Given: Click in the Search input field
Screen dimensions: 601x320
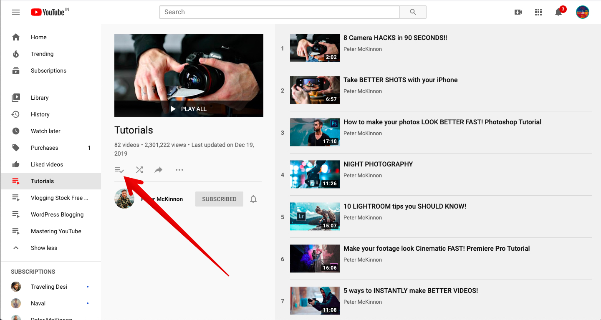Looking at the screenshot, I should point(280,12).
